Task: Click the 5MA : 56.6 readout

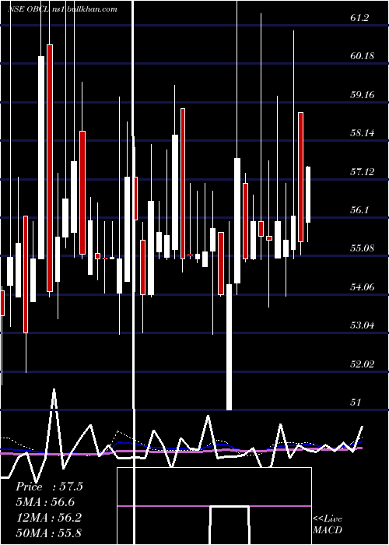Action: [45, 502]
